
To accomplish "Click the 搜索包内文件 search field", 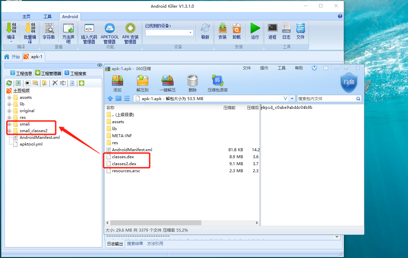I will click(326, 99).
